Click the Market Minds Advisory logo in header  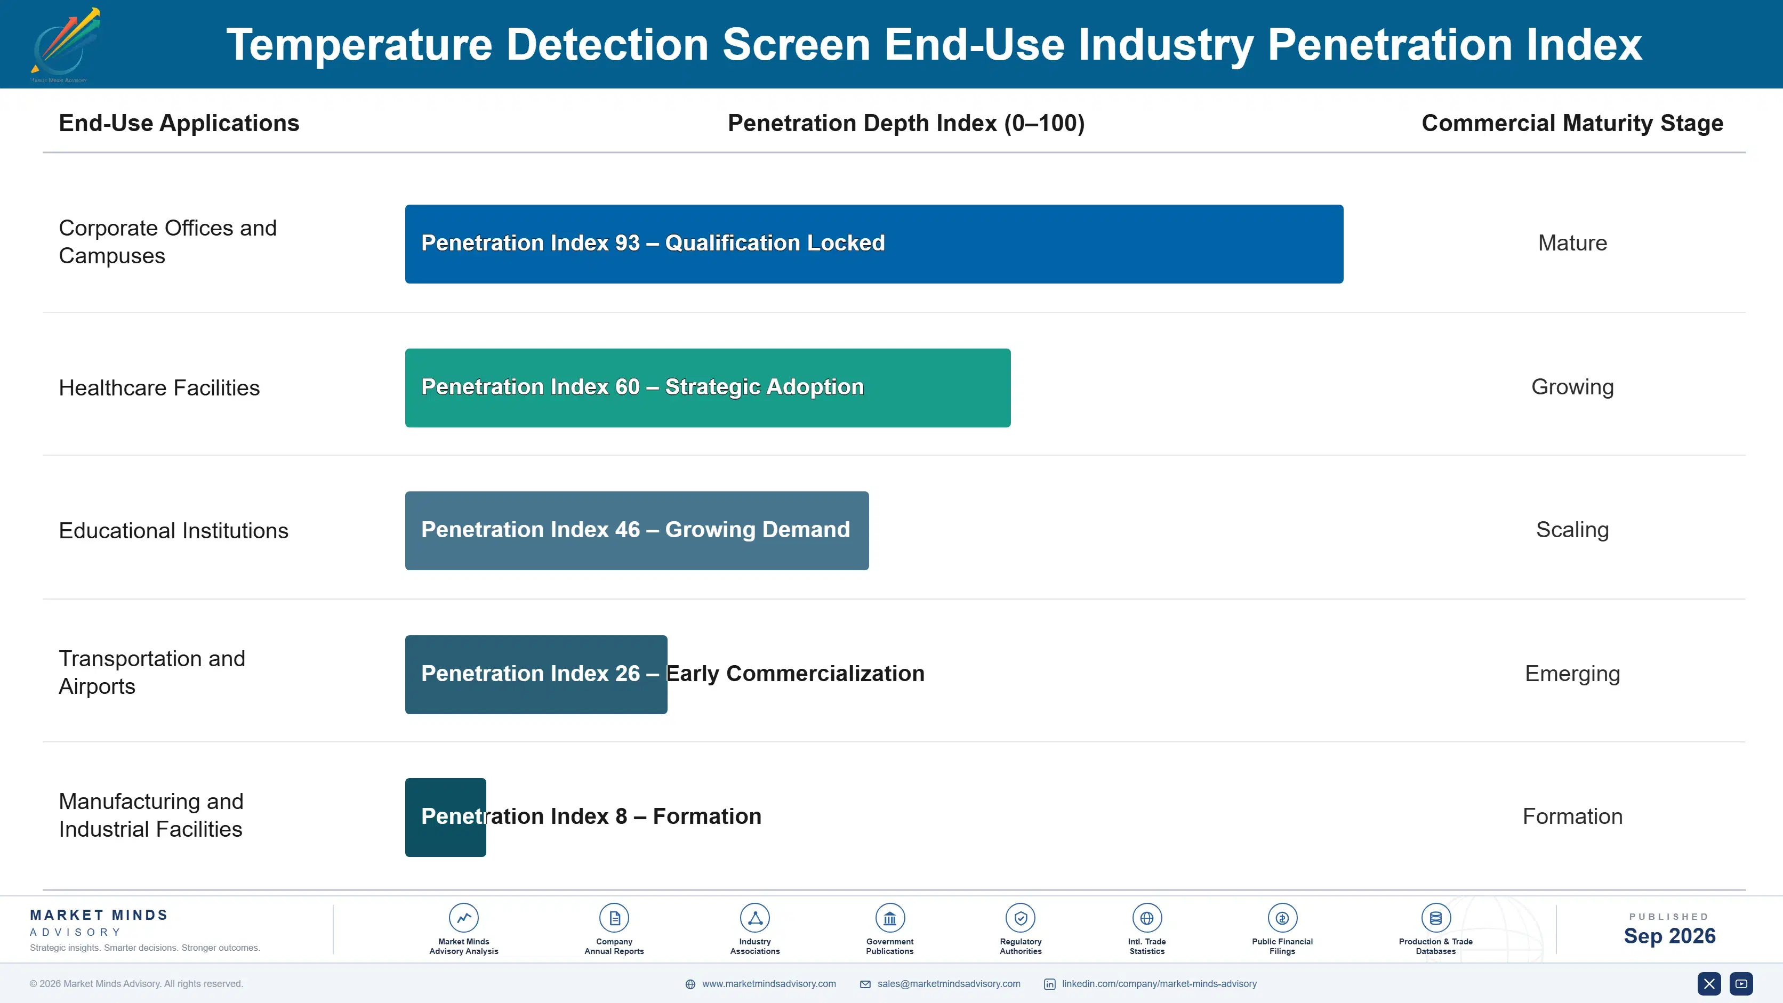pyautogui.click(x=65, y=45)
